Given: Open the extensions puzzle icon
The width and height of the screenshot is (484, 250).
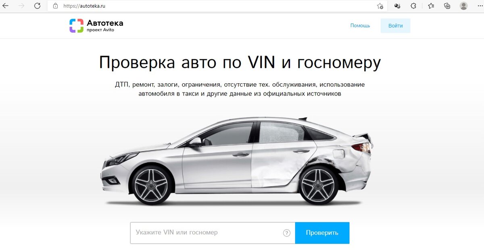Looking at the screenshot, I should click(x=413, y=6).
